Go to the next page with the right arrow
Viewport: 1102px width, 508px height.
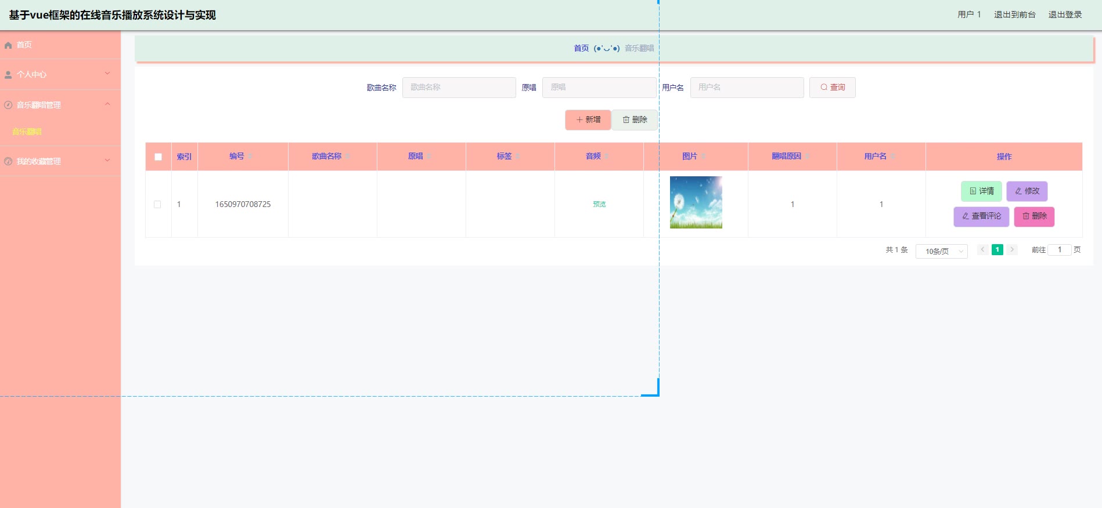coord(1012,250)
